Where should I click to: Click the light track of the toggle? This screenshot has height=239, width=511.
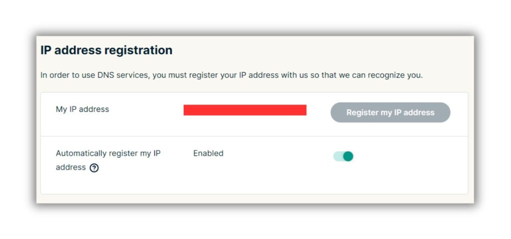[x=338, y=156]
